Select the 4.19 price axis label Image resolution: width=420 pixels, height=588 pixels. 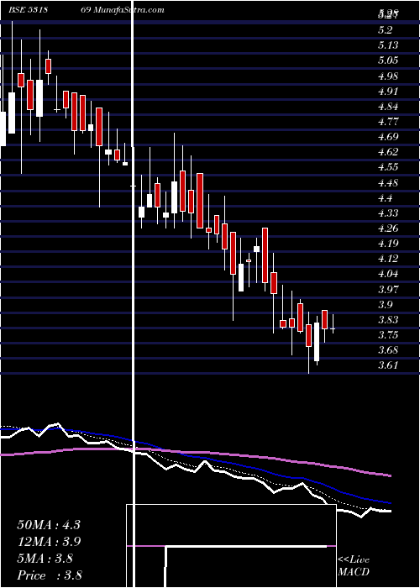click(x=388, y=244)
